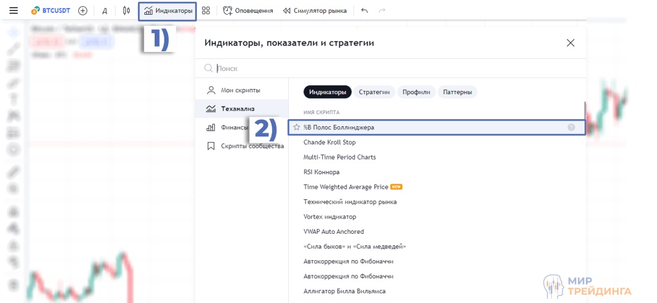Open the Д timeframe dropdown
The width and height of the screenshot is (657, 303).
(105, 11)
